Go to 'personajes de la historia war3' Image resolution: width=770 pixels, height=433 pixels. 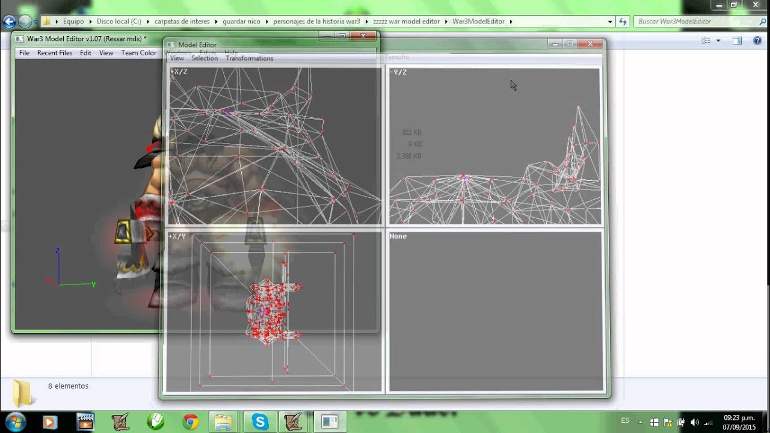tap(317, 22)
